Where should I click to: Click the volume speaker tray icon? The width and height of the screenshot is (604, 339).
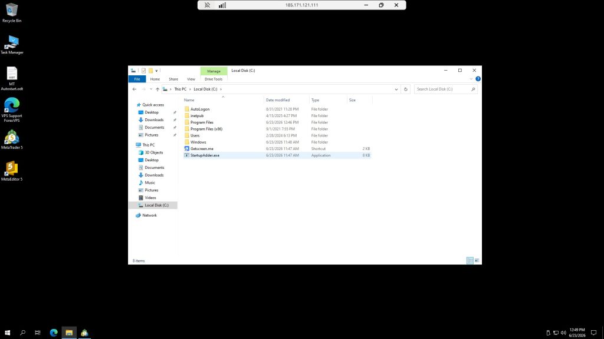[563, 333]
